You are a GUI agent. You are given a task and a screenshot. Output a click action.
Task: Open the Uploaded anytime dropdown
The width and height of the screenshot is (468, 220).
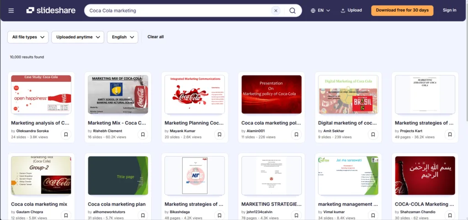pos(78,37)
